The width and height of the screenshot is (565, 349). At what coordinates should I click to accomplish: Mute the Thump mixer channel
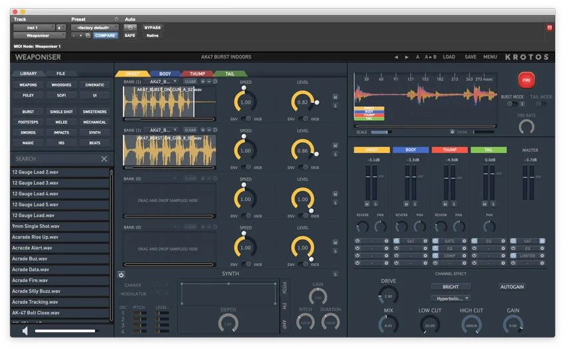445,204
